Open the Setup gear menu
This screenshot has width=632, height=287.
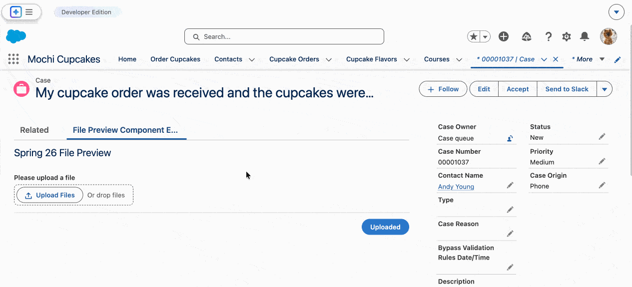[566, 36]
